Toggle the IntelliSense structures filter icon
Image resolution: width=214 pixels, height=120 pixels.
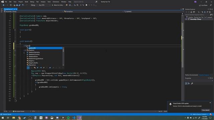pyautogui.click(x=38, y=68)
